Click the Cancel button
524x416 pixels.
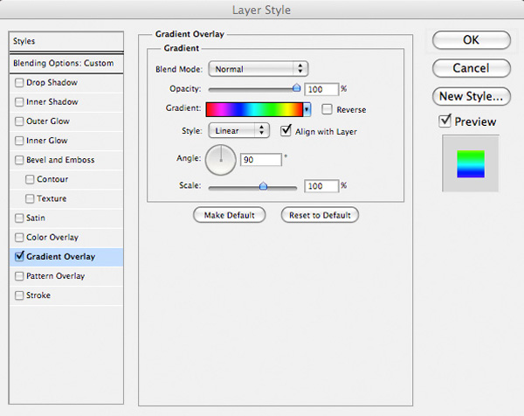[x=472, y=68]
